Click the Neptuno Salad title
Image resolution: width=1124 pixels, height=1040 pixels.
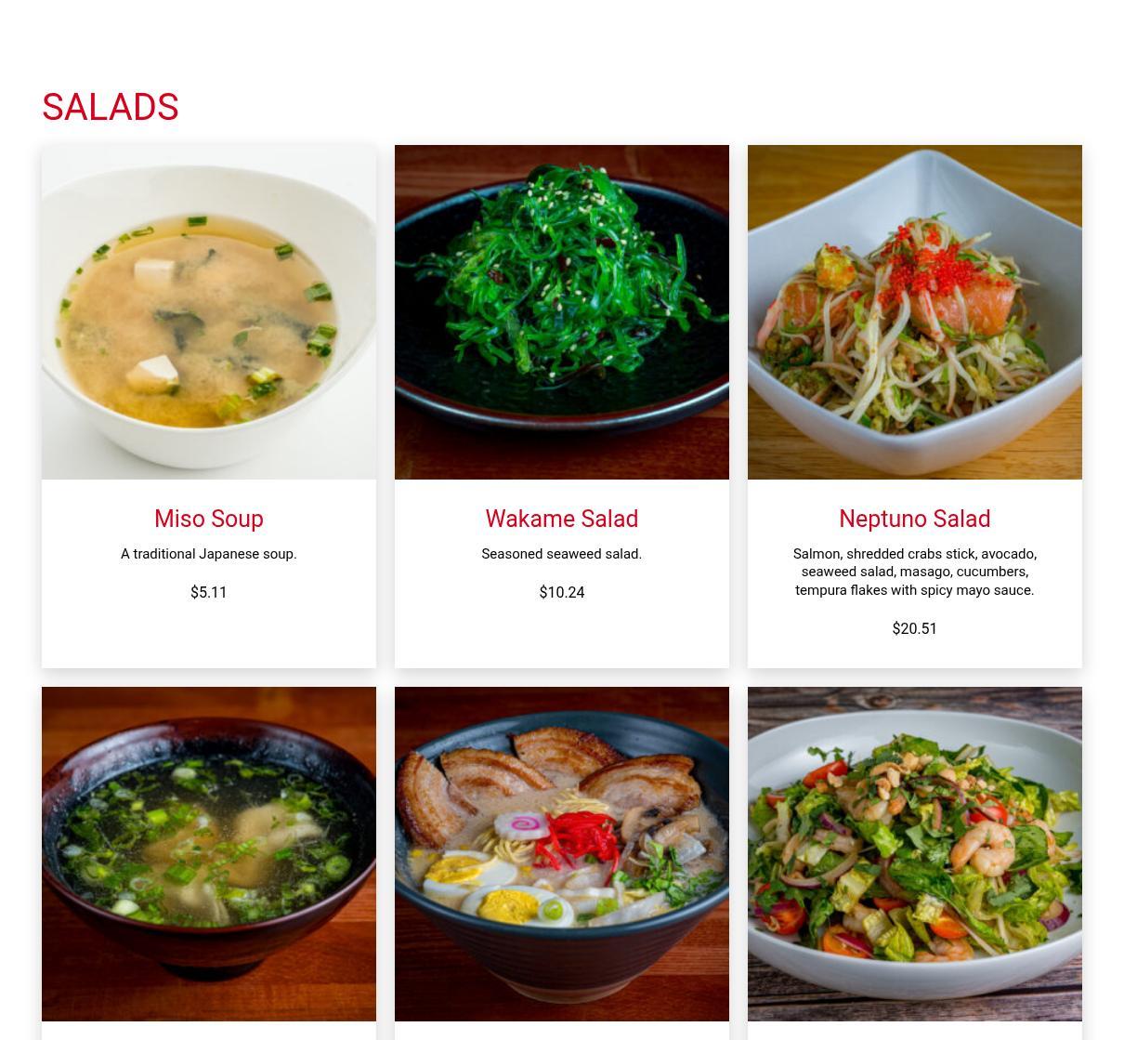point(915,519)
